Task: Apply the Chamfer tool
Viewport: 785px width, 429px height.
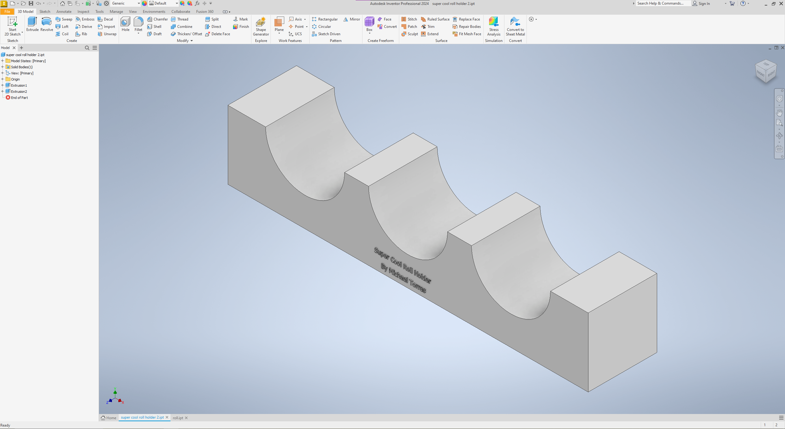Action: 158,19
